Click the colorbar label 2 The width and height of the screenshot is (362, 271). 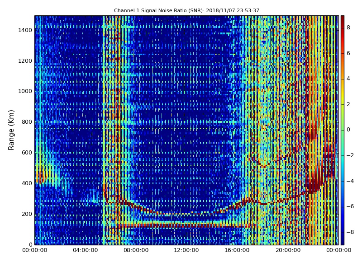[348, 104]
